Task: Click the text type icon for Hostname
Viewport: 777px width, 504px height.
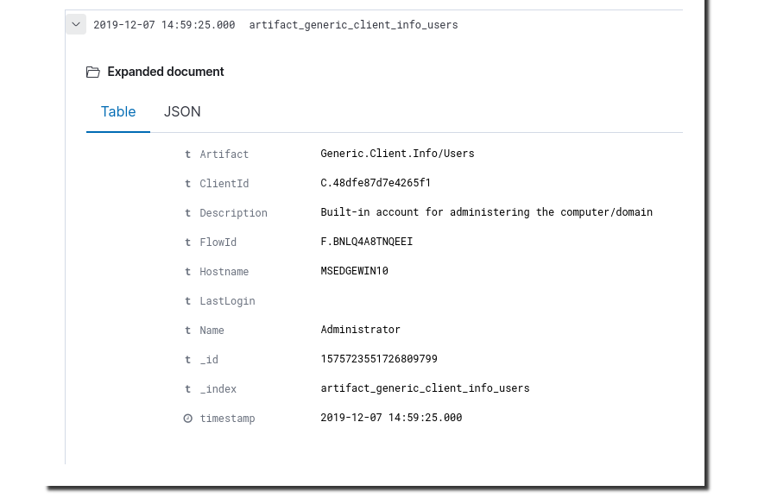Action: [188, 272]
